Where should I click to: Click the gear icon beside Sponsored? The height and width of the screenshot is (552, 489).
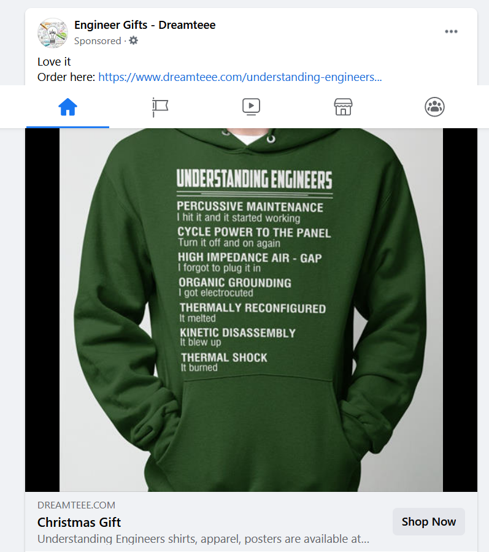[x=133, y=40]
